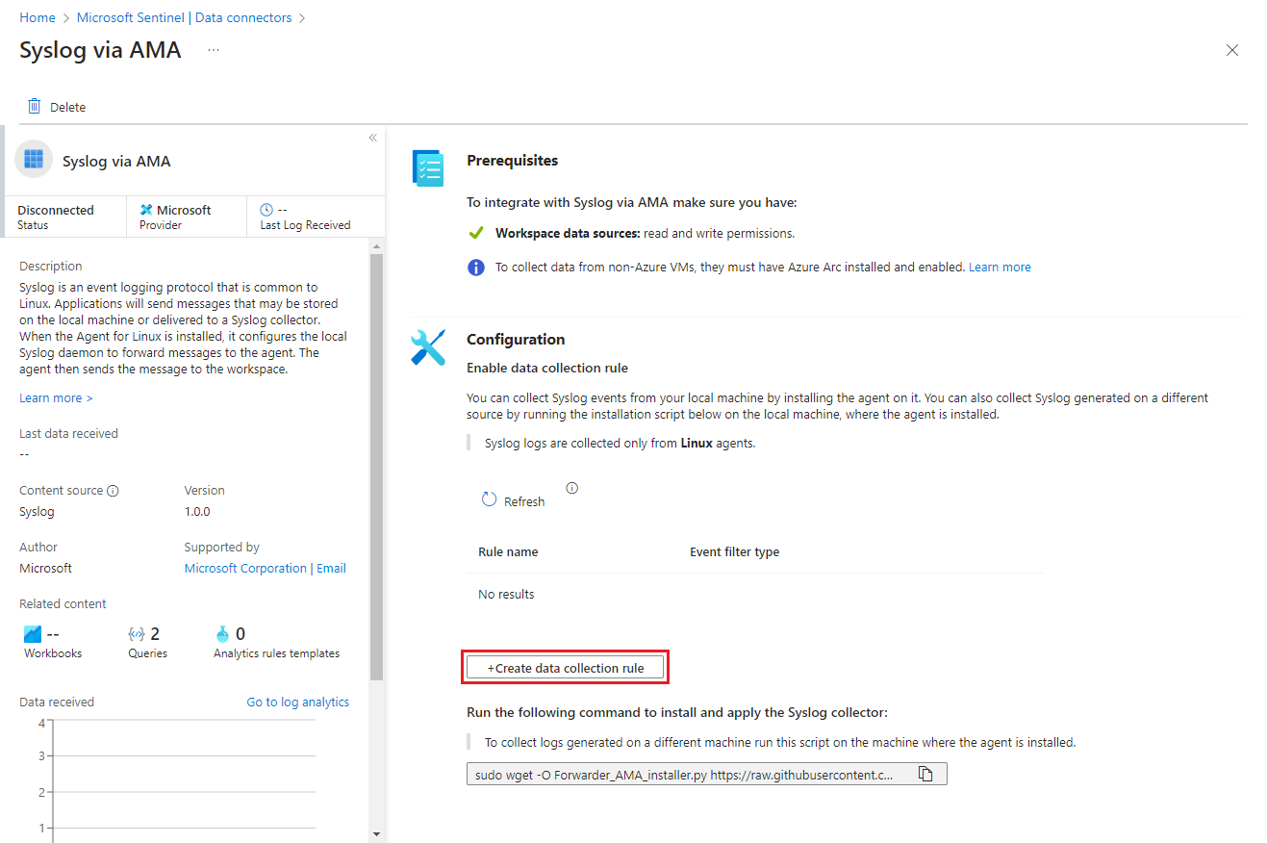This screenshot has width=1267, height=843.
Task: Open Learn more link under Description
Action: click(56, 397)
